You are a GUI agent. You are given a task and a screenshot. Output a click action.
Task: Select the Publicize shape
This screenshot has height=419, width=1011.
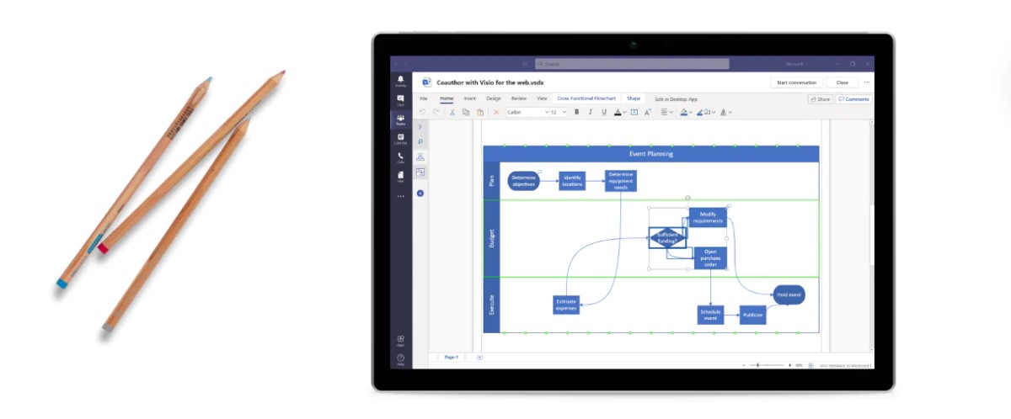click(753, 315)
